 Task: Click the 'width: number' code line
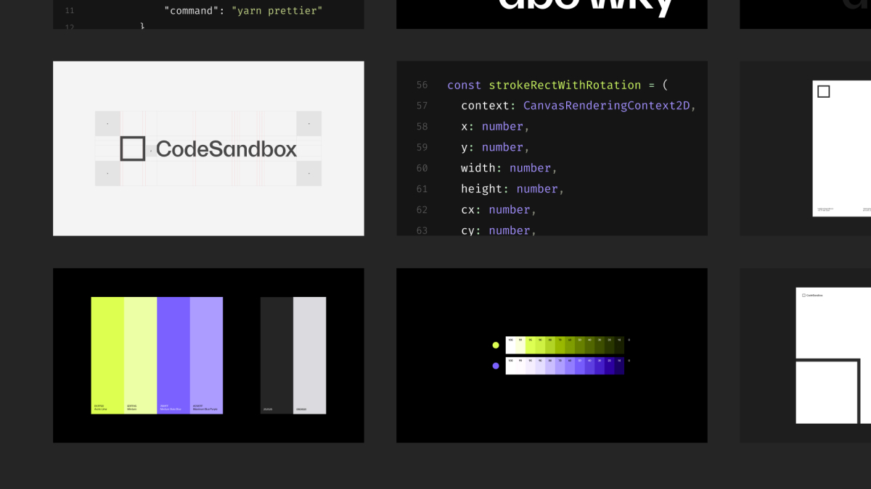509,168
